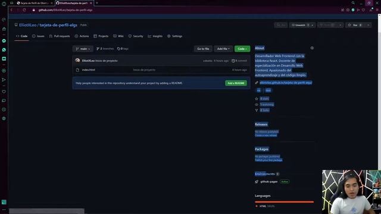Open the heart bookmarks icon in the sidebar
This screenshot has height=214, width=381.
(x=4, y=92)
